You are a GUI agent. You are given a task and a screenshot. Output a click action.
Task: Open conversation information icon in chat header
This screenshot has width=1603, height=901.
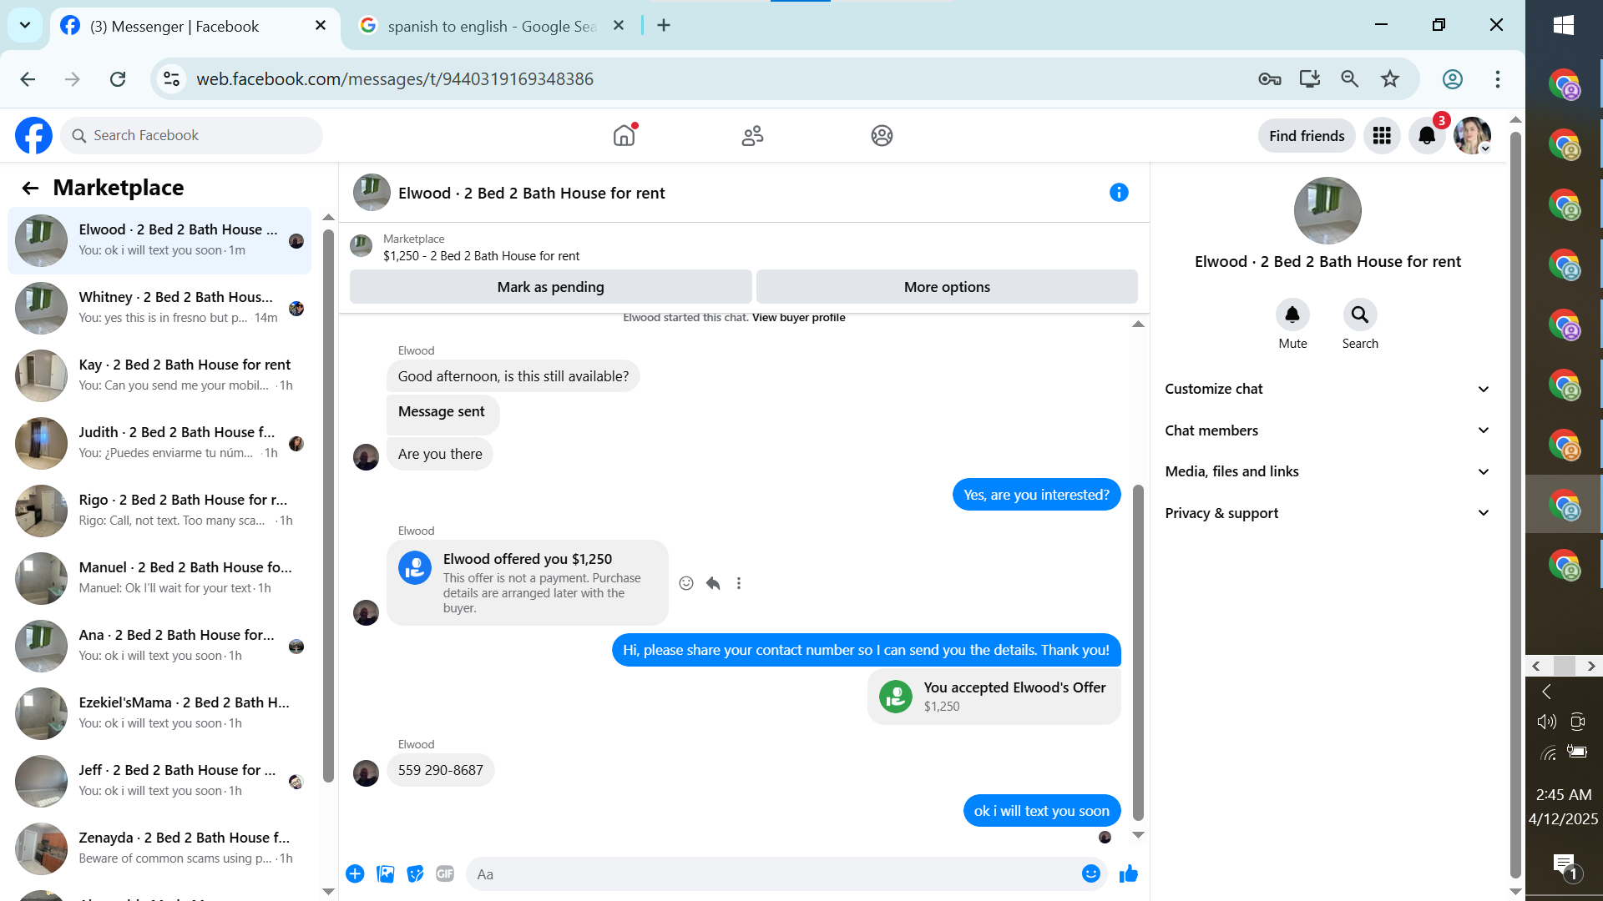(x=1119, y=193)
